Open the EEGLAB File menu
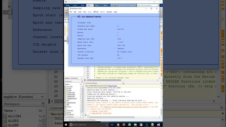The width and height of the screenshot is (226, 127). click(71, 12)
